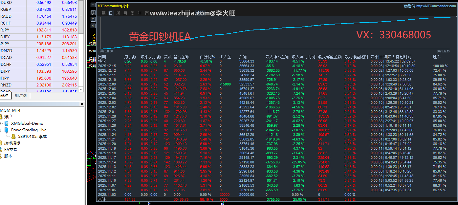Screen dimensions: 458x205
Task: Open the 即时图 tick chart tab
Action: [21, 96]
